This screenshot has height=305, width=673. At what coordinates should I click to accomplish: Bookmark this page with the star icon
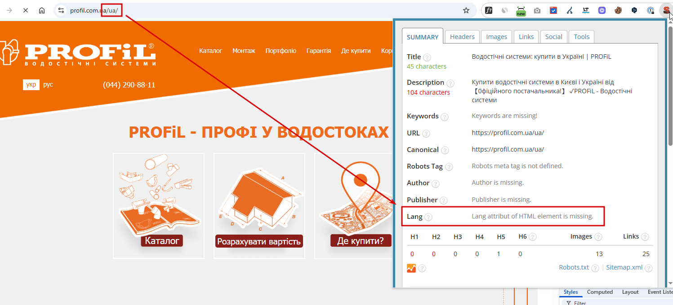click(x=466, y=10)
